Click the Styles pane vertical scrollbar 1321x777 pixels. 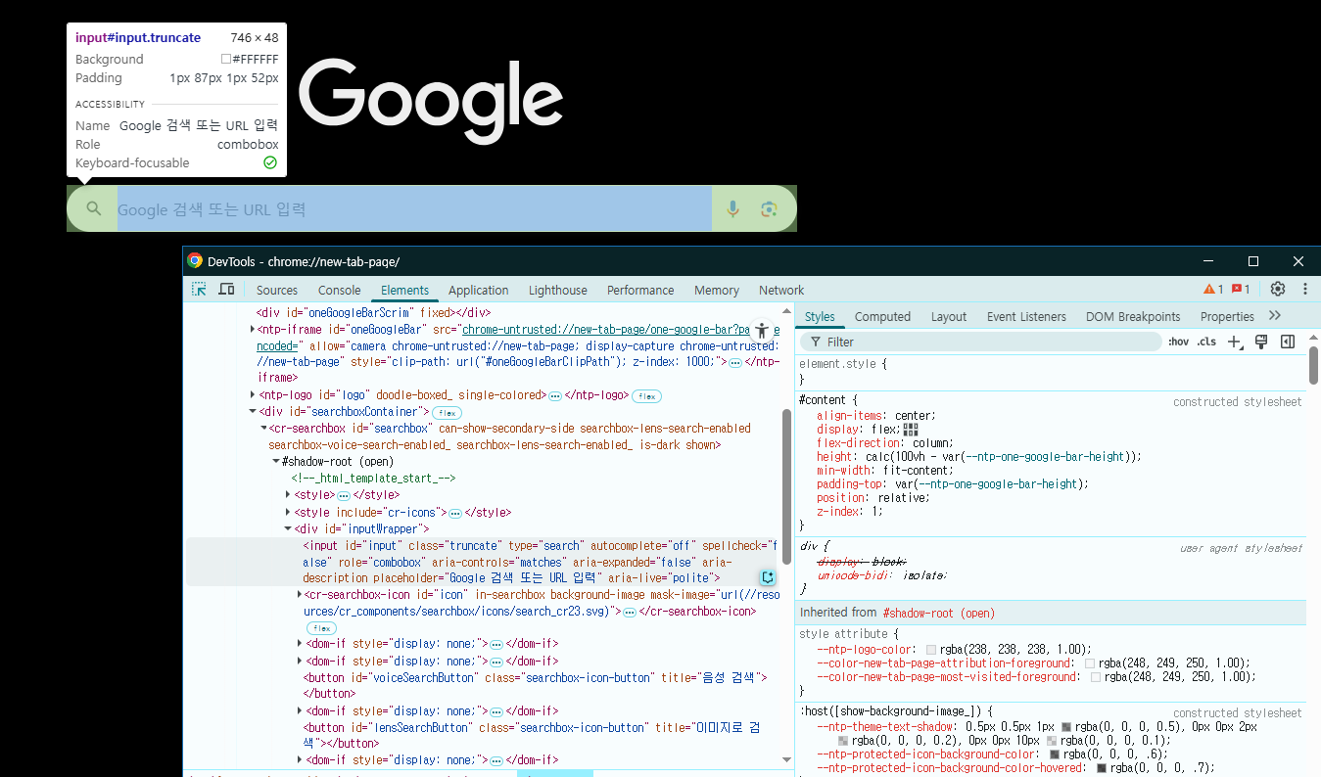point(1314,365)
